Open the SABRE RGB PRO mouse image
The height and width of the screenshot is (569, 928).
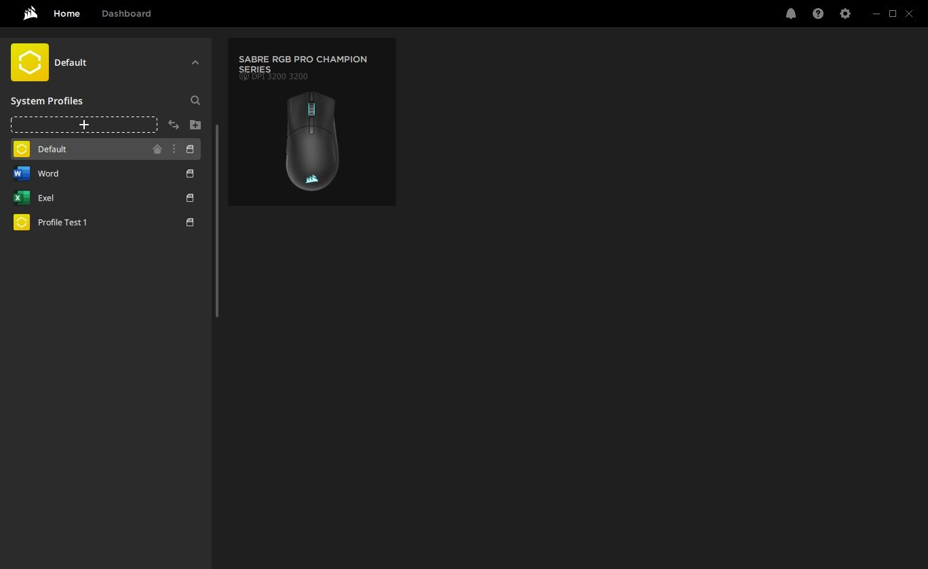tap(311, 141)
